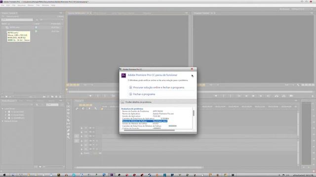This screenshot has height=177, width=316.
Task: Click Delete trash icon in Project panel
Action: [60, 97]
